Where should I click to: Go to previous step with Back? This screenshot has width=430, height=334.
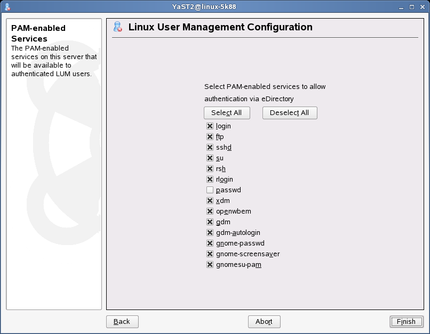122,322
